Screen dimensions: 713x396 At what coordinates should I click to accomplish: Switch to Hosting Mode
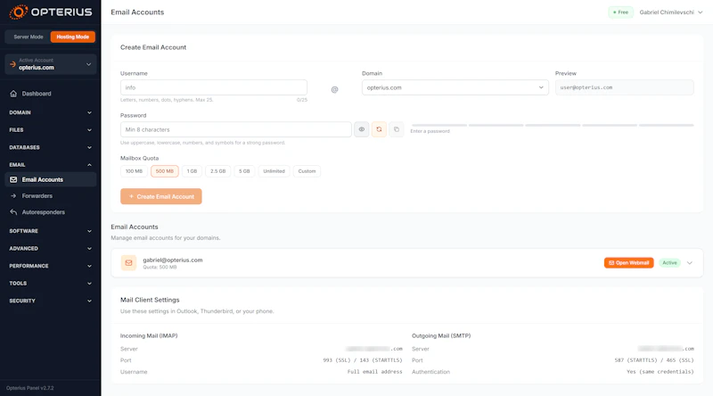[x=73, y=37]
